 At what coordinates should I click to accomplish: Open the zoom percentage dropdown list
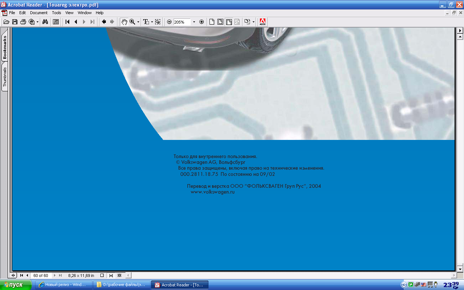pyautogui.click(x=194, y=22)
